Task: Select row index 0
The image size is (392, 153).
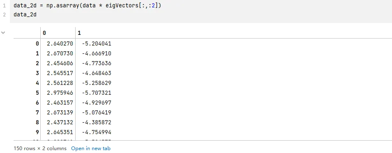Action: point(37,43)
